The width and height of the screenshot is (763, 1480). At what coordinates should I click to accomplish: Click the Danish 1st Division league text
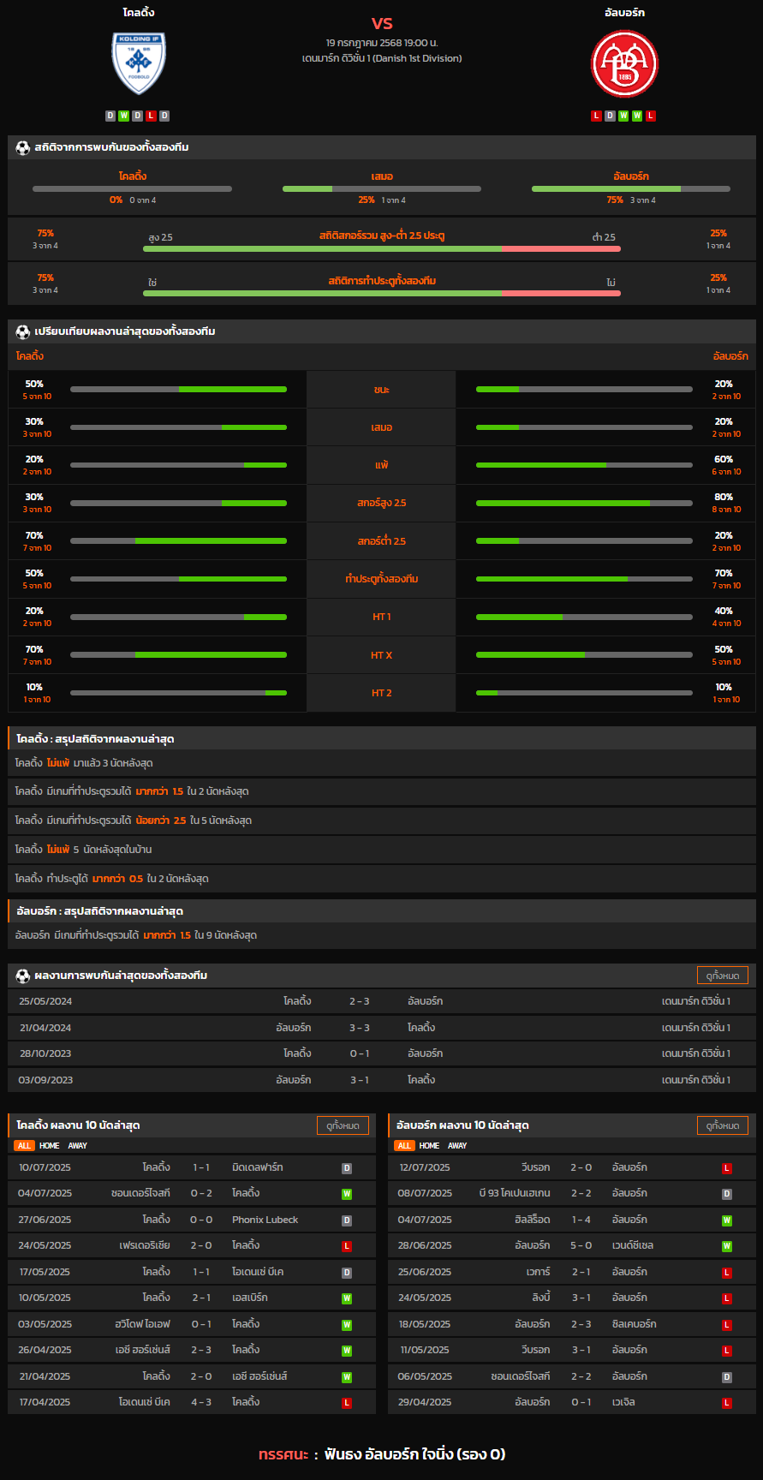[x=382, y=58]
